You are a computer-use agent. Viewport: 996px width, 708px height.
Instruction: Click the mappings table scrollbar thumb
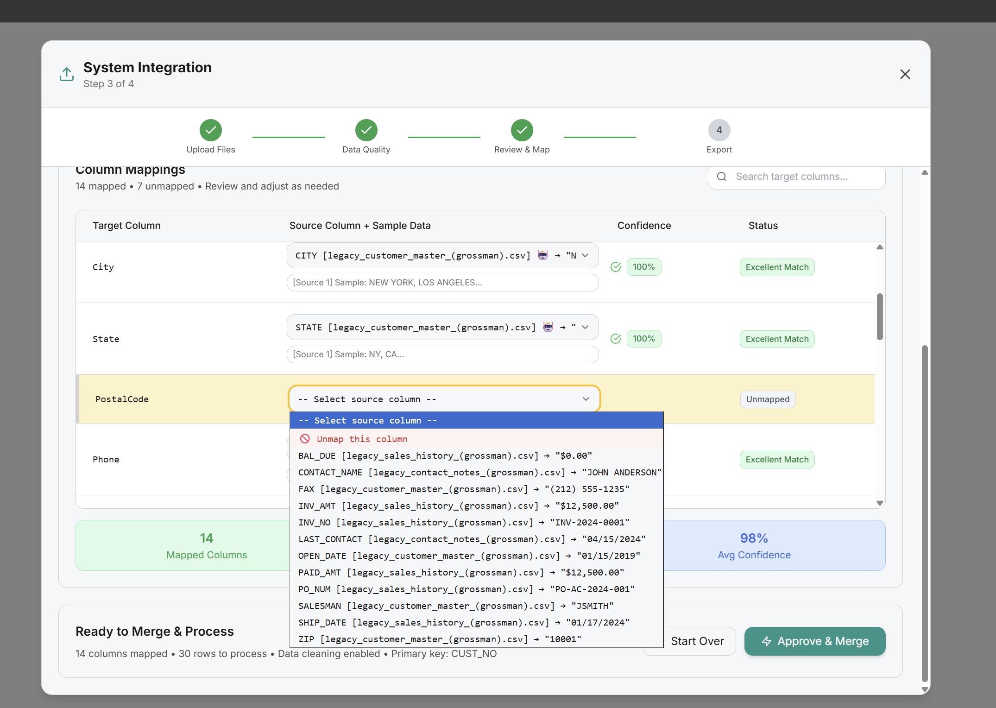tap(880, 316)
